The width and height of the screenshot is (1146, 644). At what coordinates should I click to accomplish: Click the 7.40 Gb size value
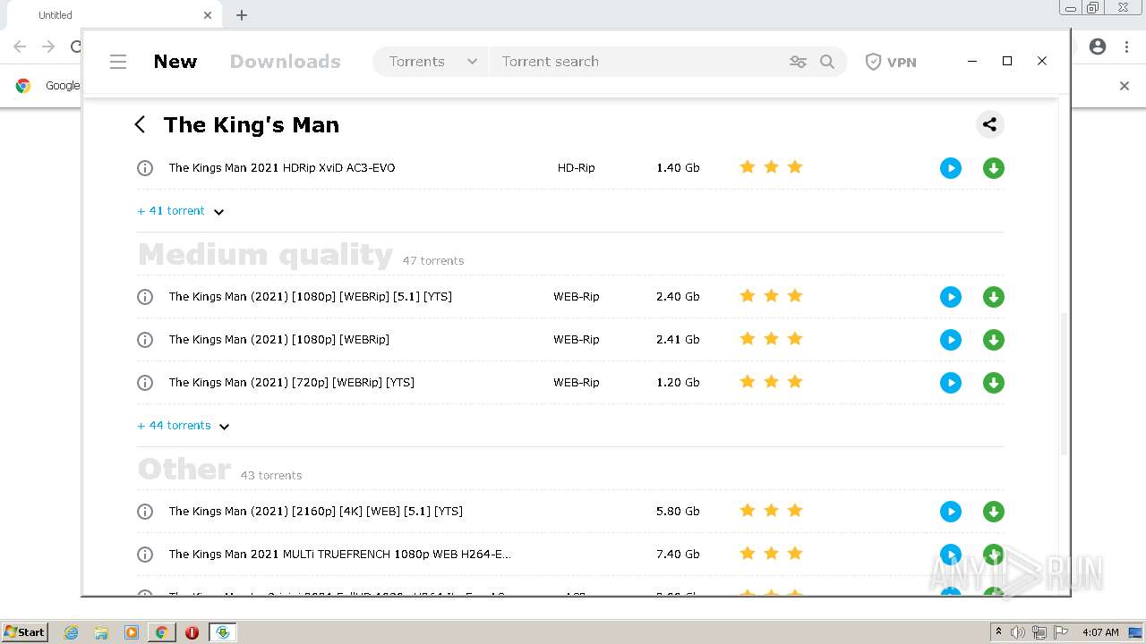[x=678, y=555]
